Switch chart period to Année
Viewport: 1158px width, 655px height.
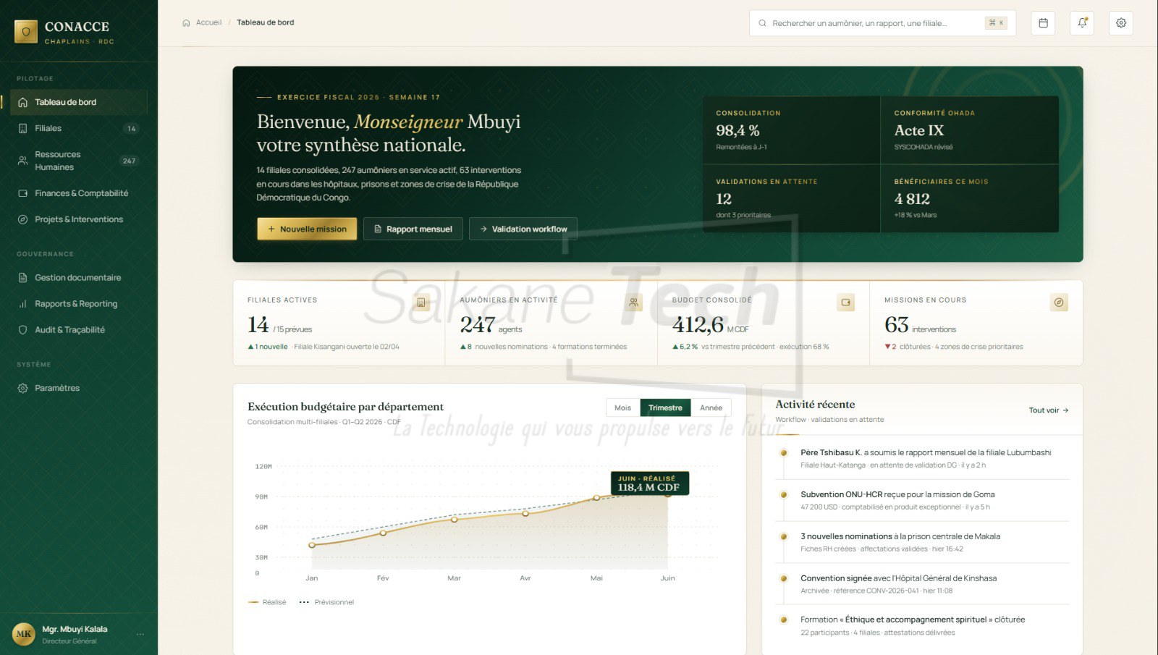coord(711,407)
